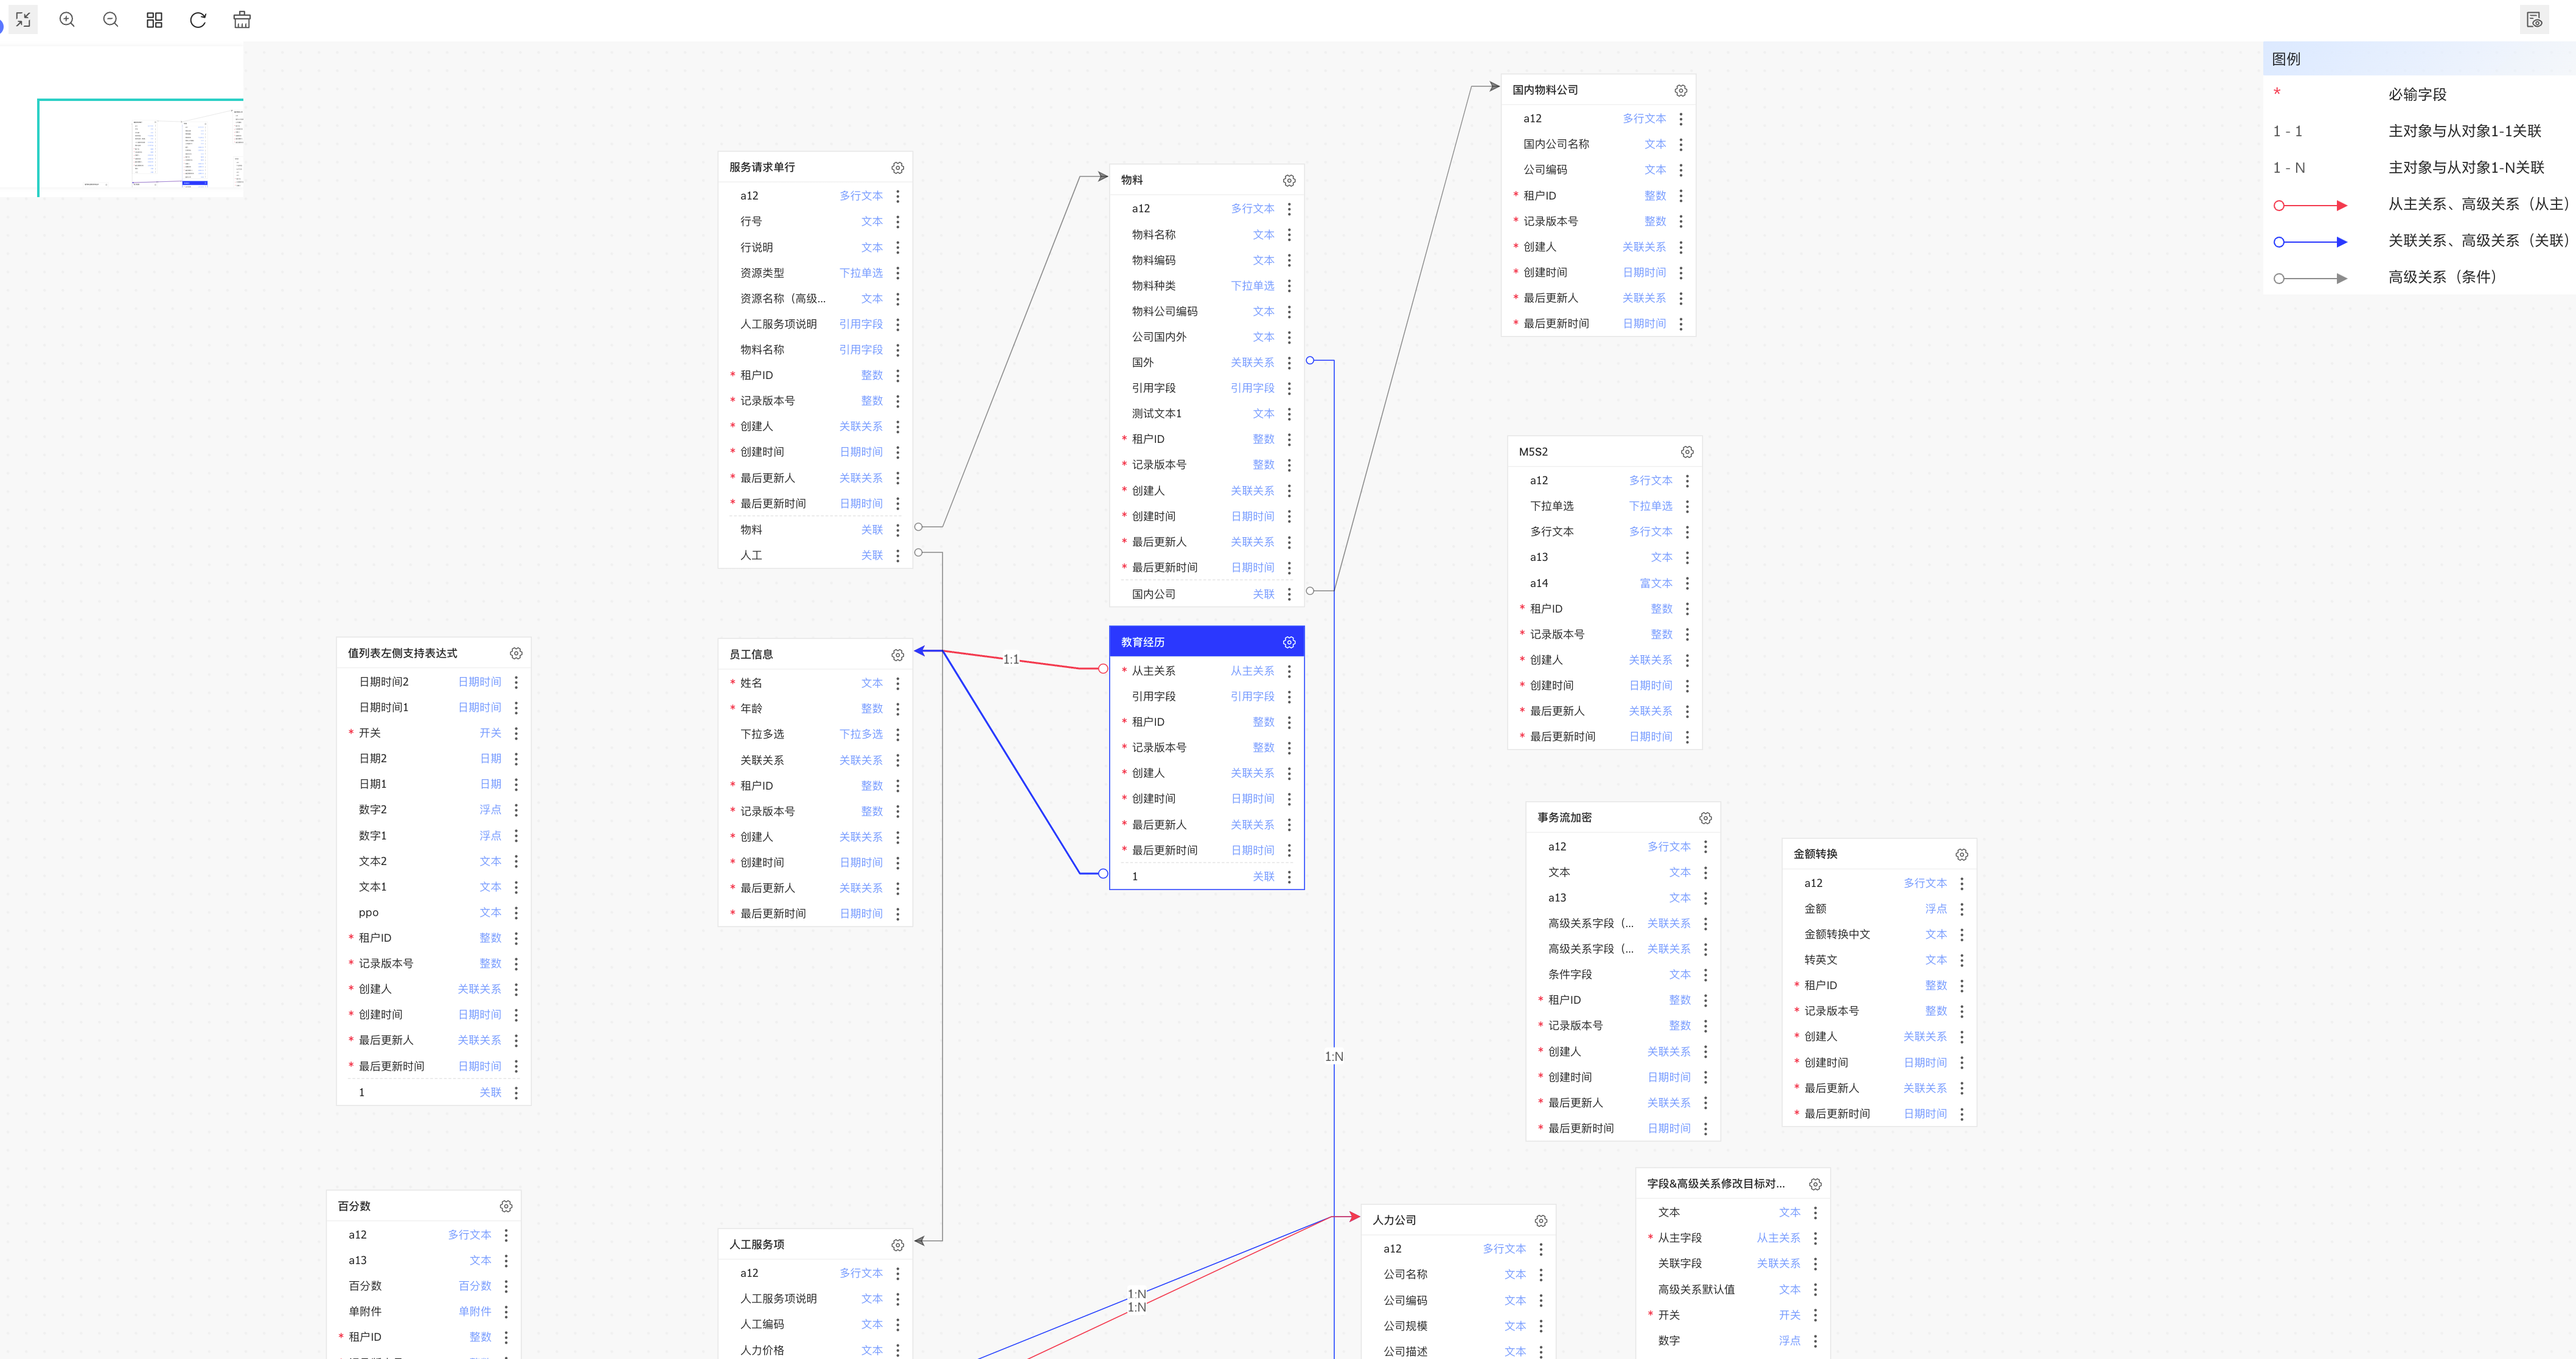This screenshot has height=1359, width=2576.
Task: Click 下拉多选 type in 员工信息 card
Action: (x=860, y=734)
